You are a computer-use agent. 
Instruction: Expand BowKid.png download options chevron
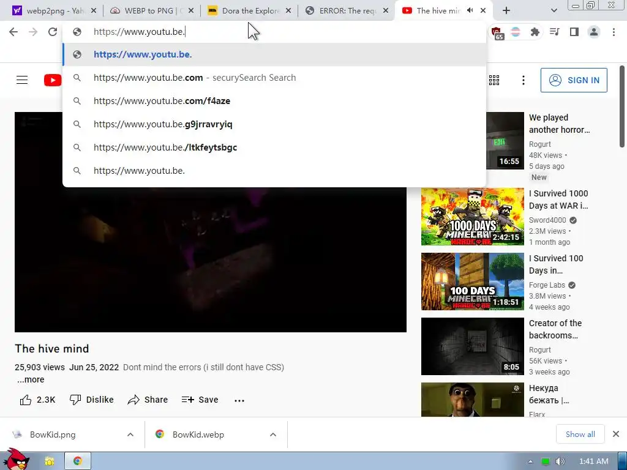coord(130,435)
